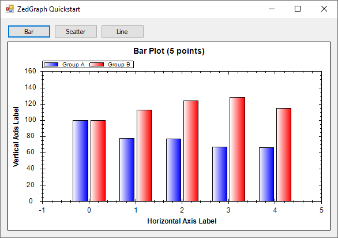
Task: Click the red bar at x equals 3
Action: coord(237,149)
